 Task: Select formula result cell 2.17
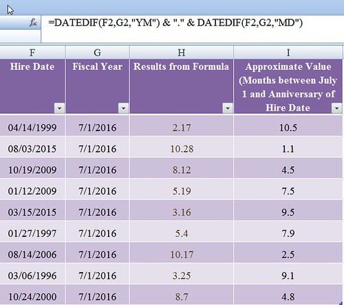click(x=182, y=126)
